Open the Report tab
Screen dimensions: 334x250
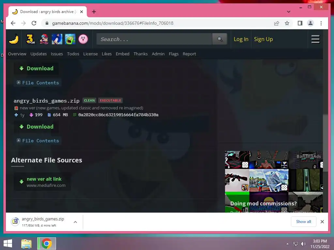(189, 54)
